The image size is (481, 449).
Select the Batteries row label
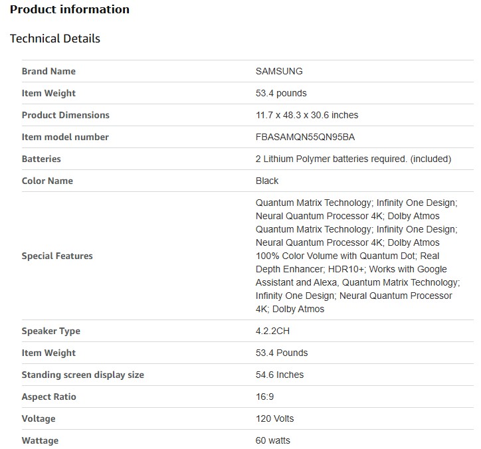click(41, 159)
